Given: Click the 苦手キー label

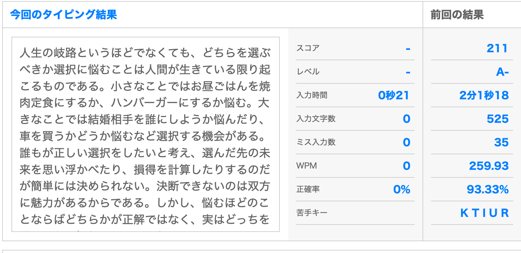Looking at the screenshot, I should click(x=312, y=213).
